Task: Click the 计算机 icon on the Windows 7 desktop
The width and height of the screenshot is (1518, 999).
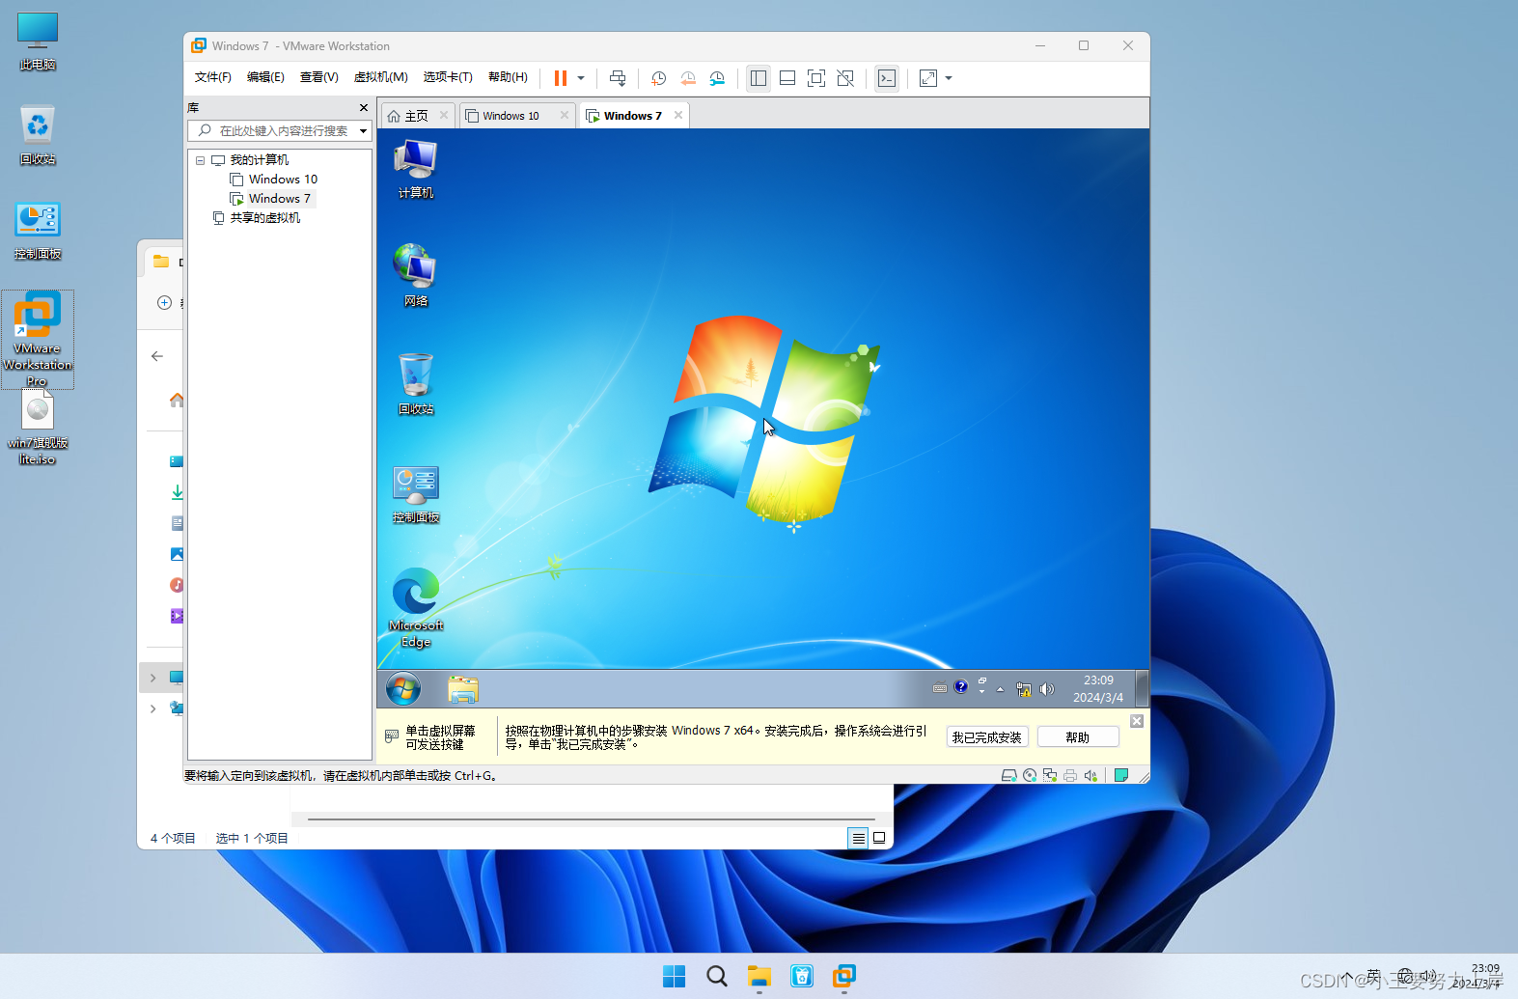Action: (x=416, y=169)
